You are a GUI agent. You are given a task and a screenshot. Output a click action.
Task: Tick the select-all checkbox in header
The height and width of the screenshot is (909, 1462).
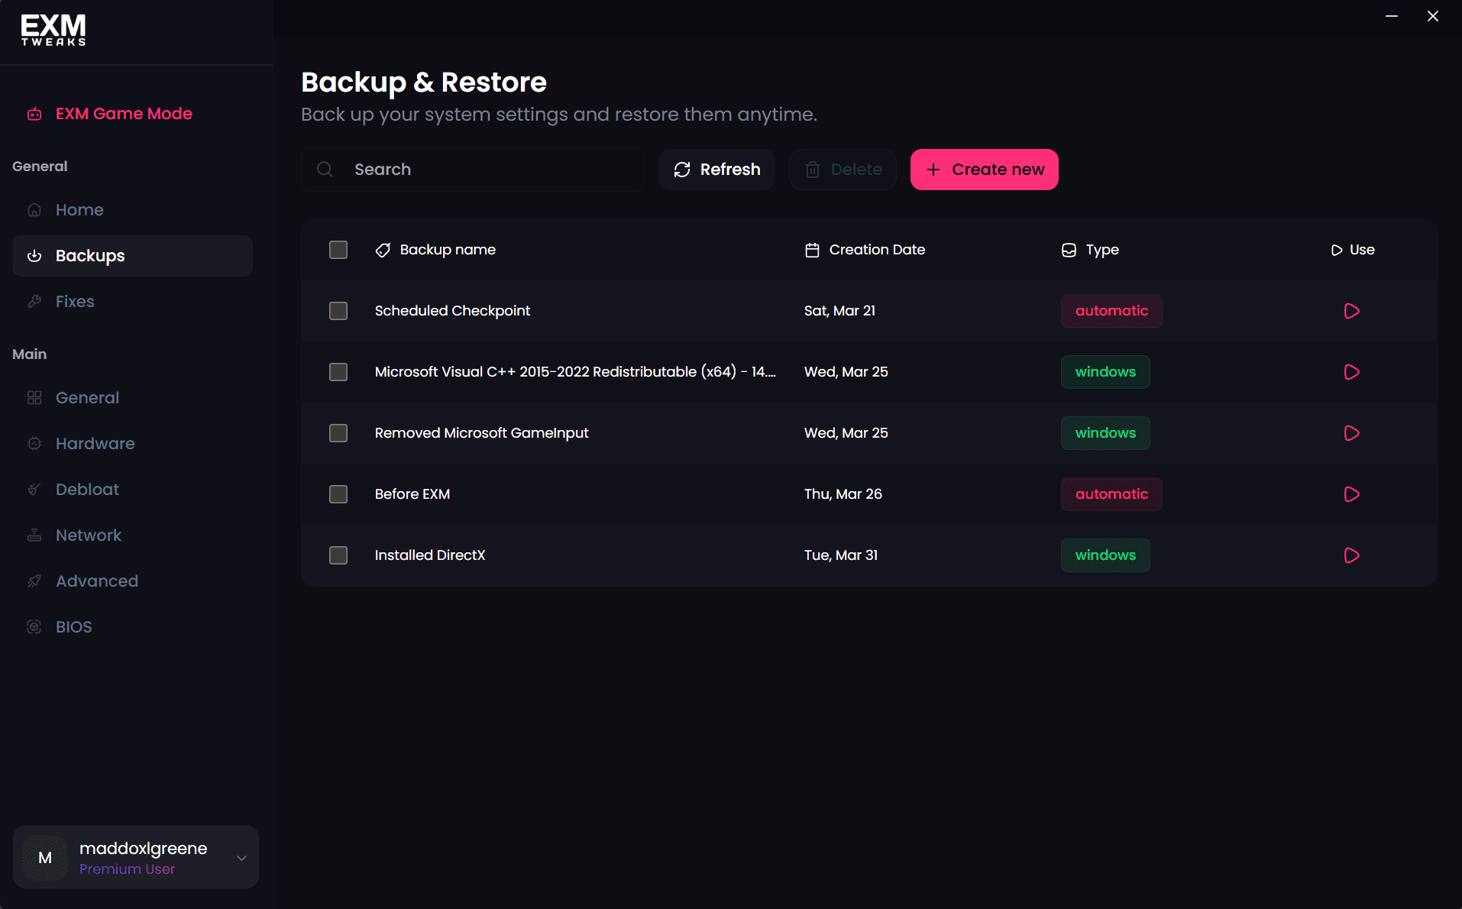[x=338, y=249]
